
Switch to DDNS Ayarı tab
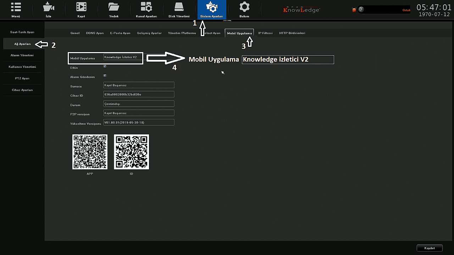coord(95,33)
